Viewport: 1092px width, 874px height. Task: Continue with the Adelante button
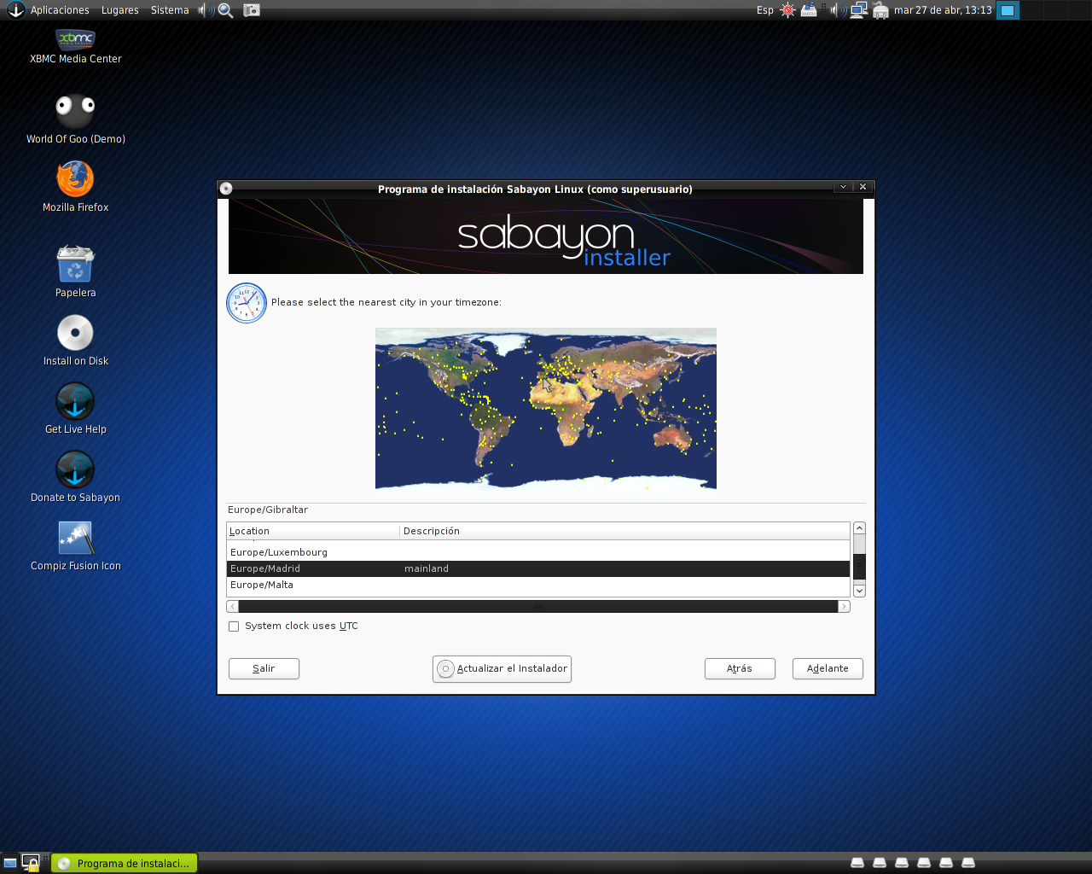(x=828, y=668)
